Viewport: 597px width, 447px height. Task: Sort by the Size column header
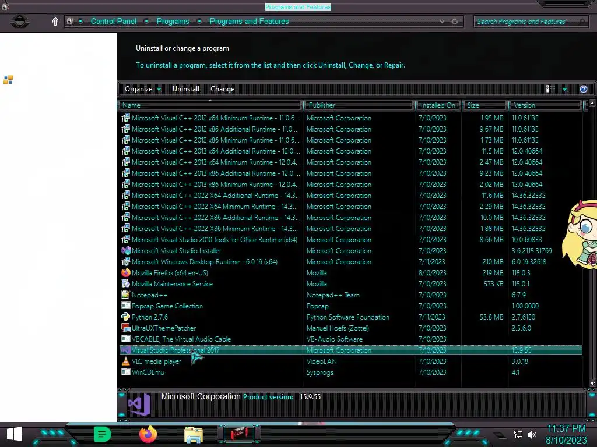click(484, 105)
